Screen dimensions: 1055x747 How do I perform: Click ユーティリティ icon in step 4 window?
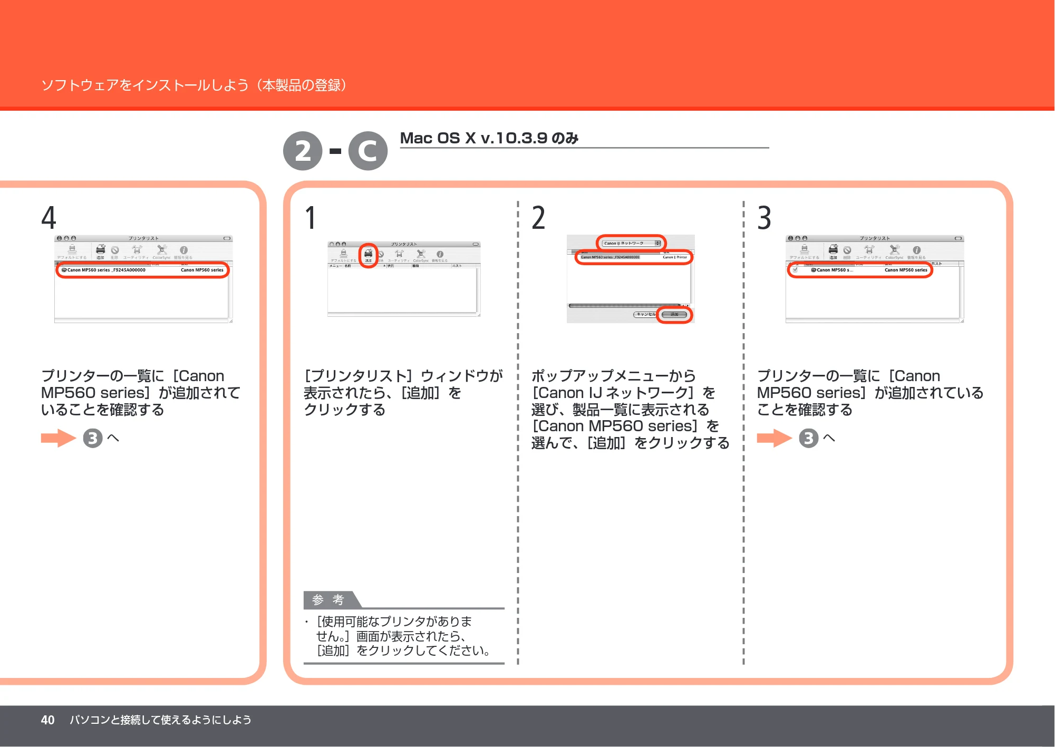pyautogui.click(x=136, y=251)
